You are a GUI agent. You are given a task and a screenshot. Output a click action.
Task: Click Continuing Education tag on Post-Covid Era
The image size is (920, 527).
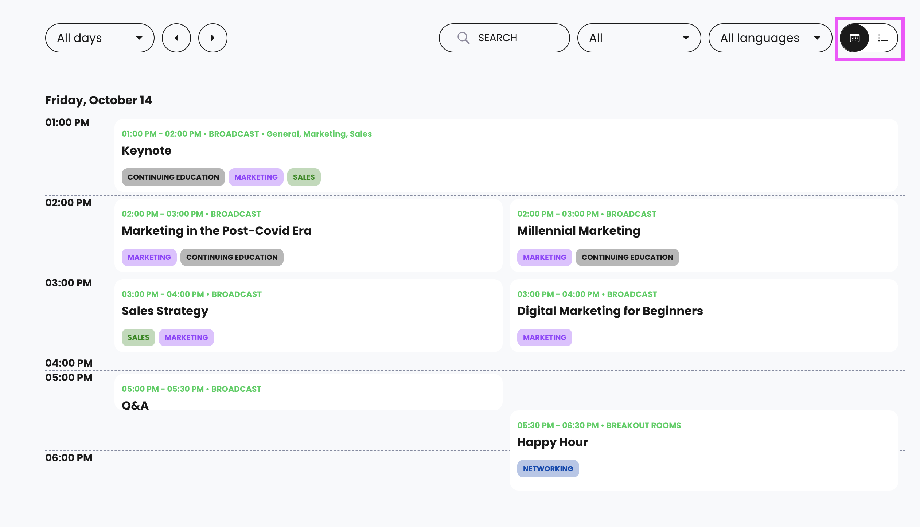point(232,257)
